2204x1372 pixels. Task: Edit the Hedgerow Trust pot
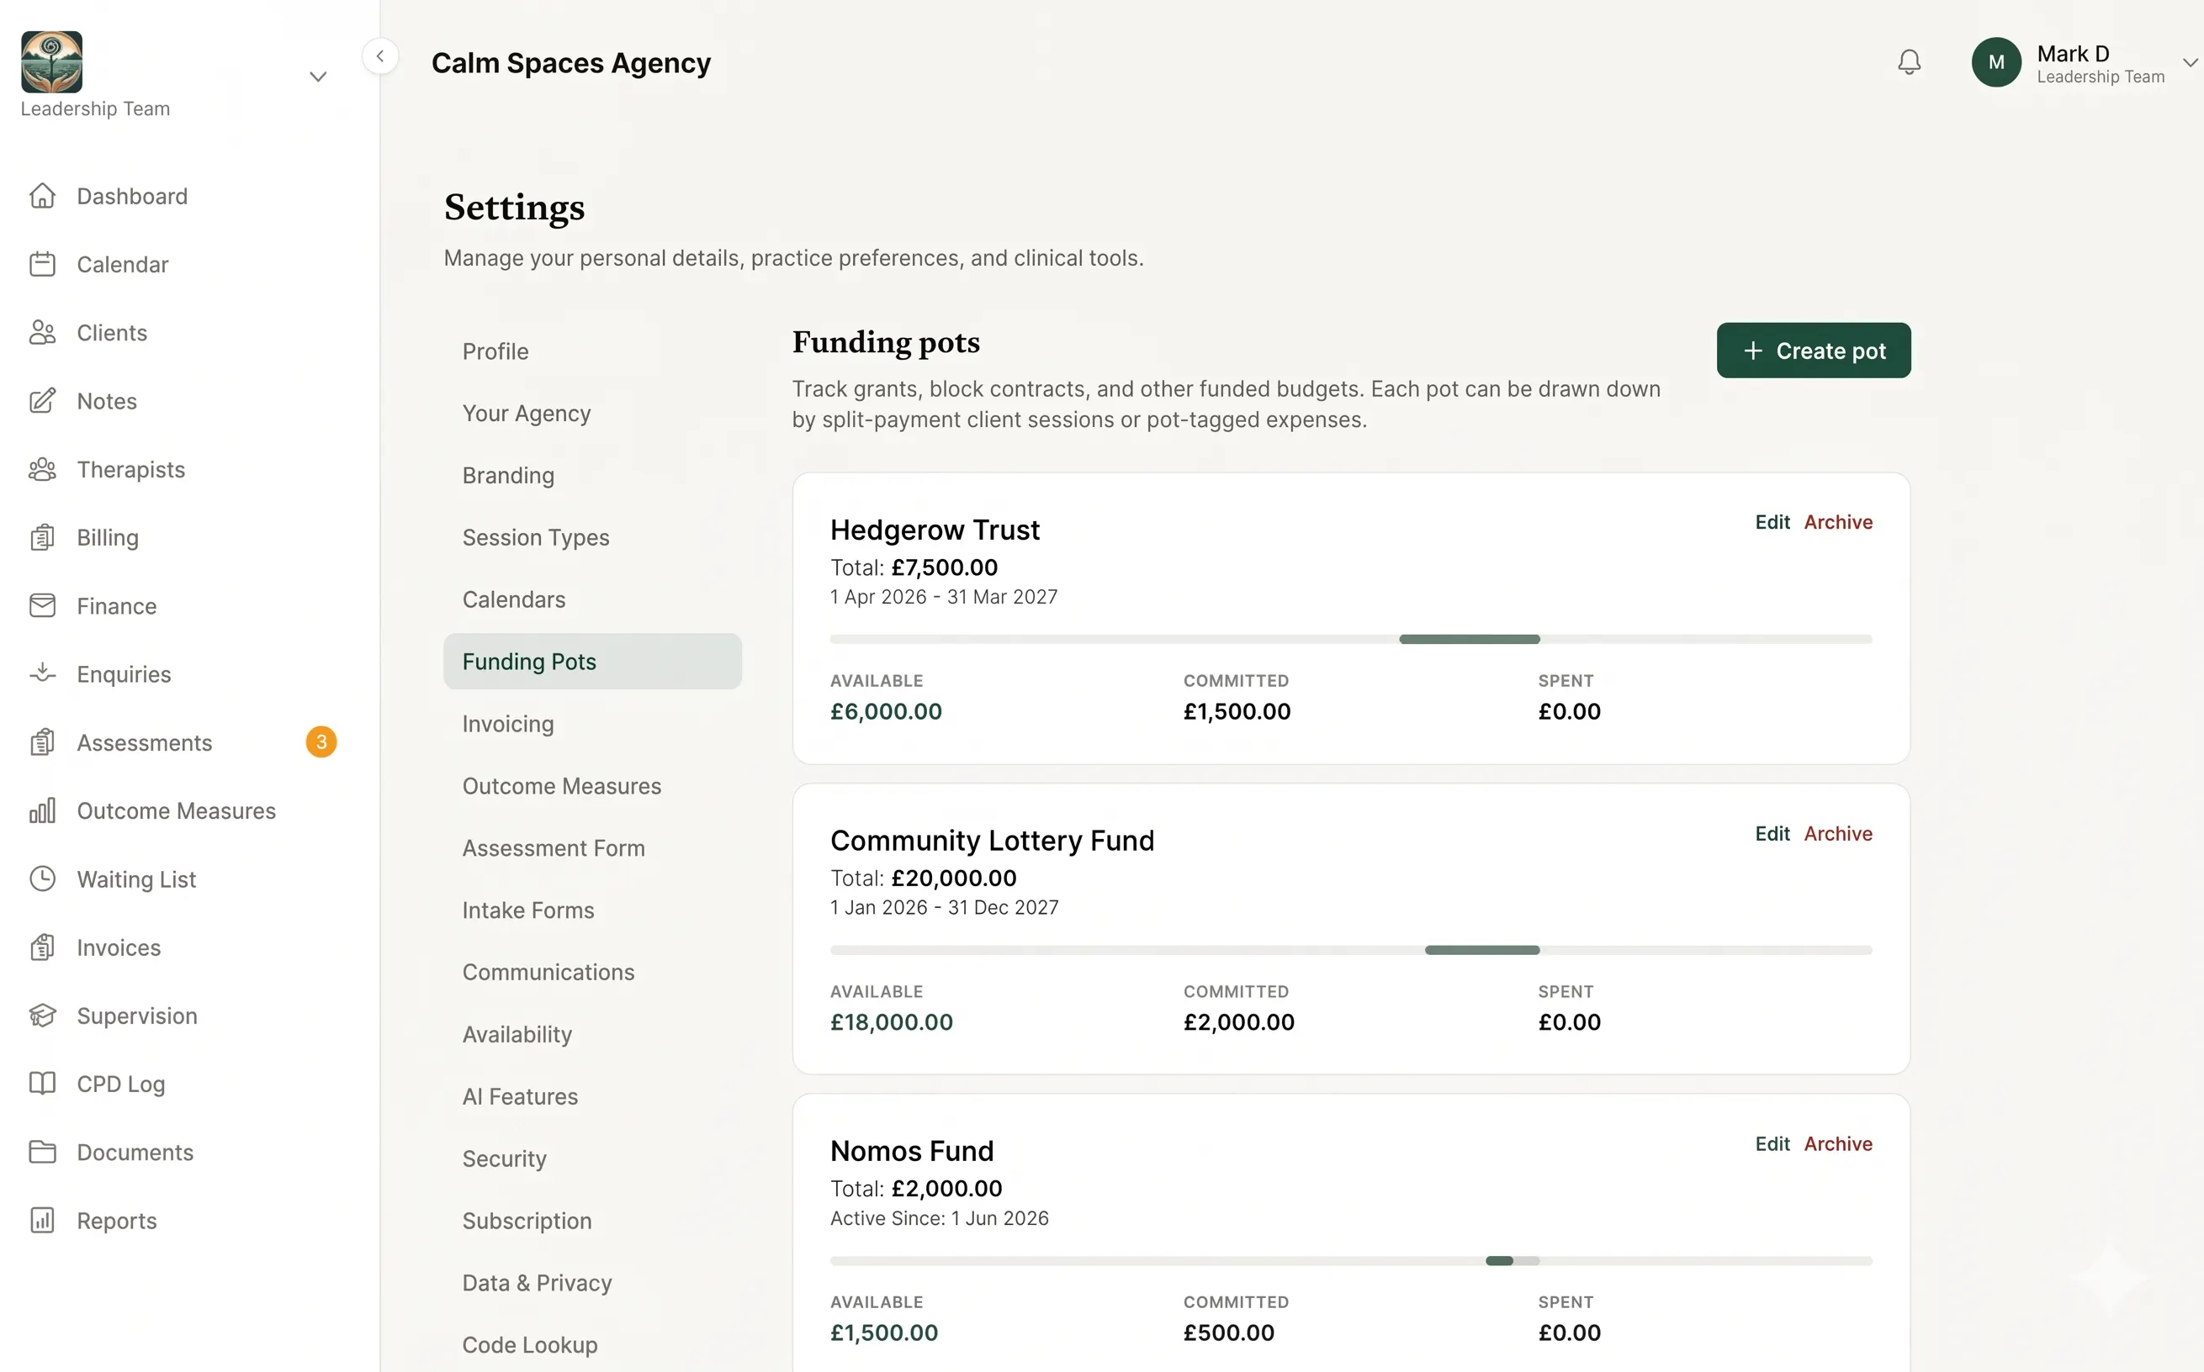1772,522
